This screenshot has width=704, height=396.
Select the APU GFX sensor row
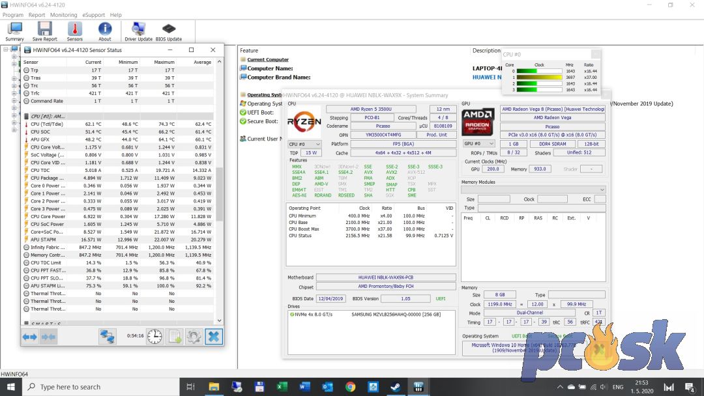pos(117,139)
